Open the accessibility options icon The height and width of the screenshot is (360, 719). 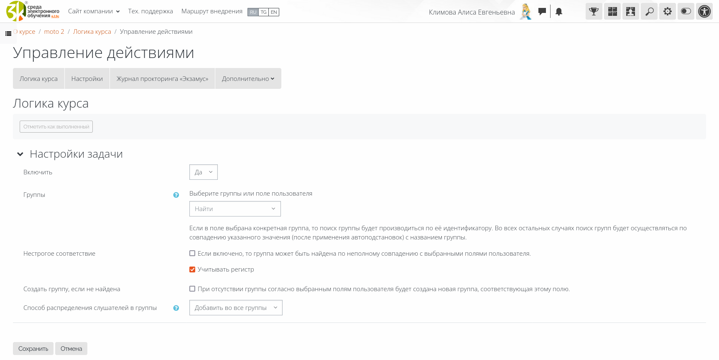tap(704, 12)
